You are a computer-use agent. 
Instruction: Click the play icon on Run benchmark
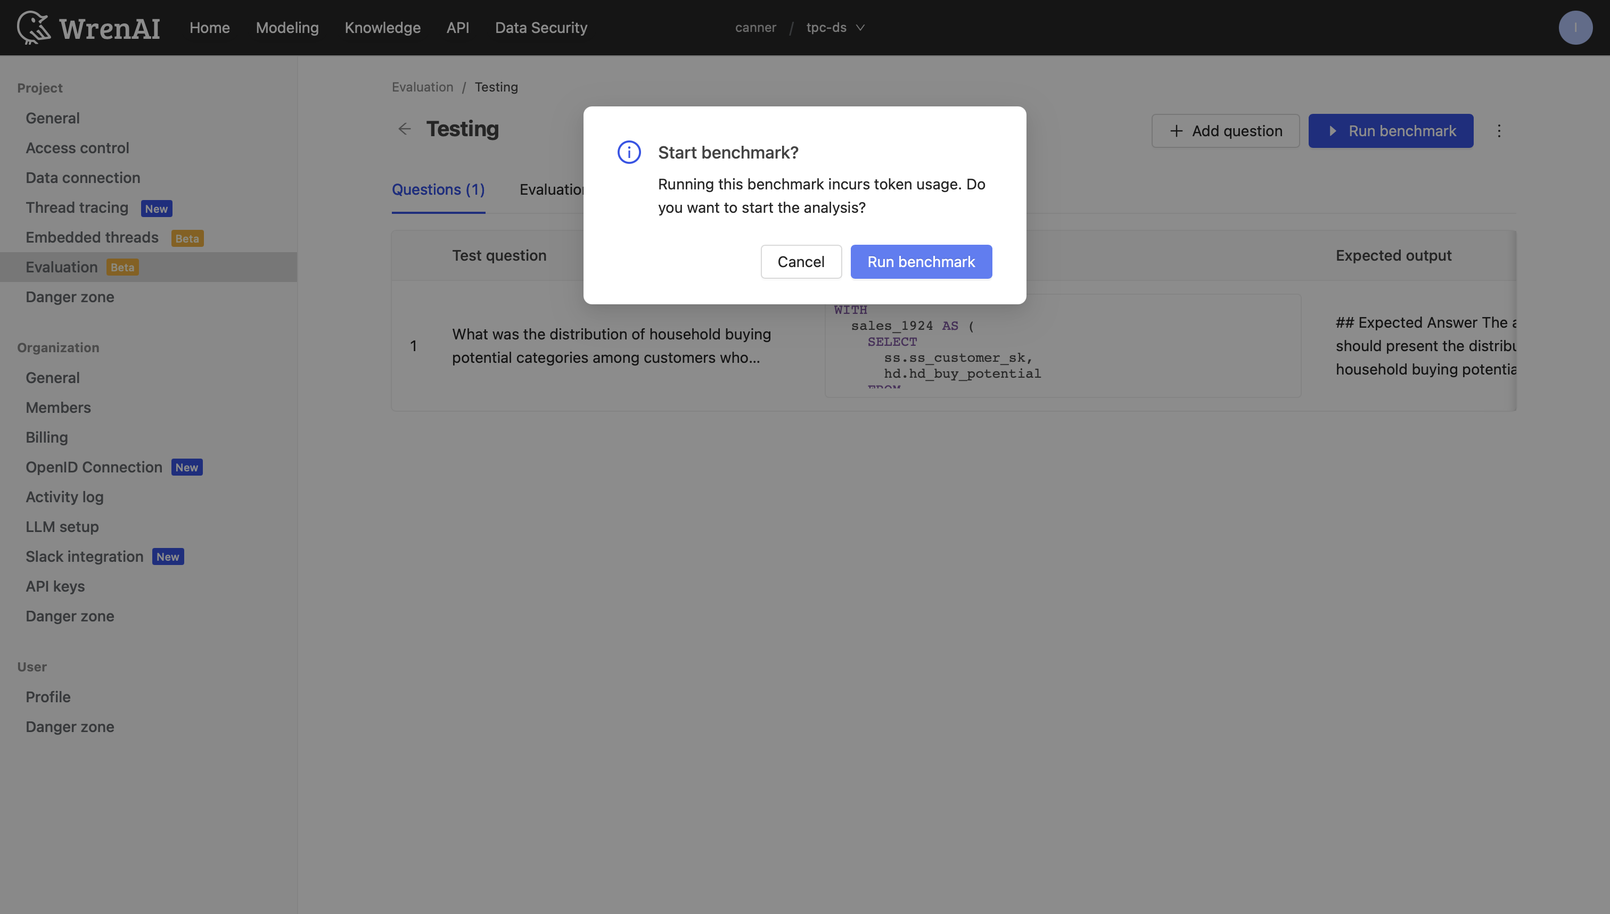(x=1333, y=131)
